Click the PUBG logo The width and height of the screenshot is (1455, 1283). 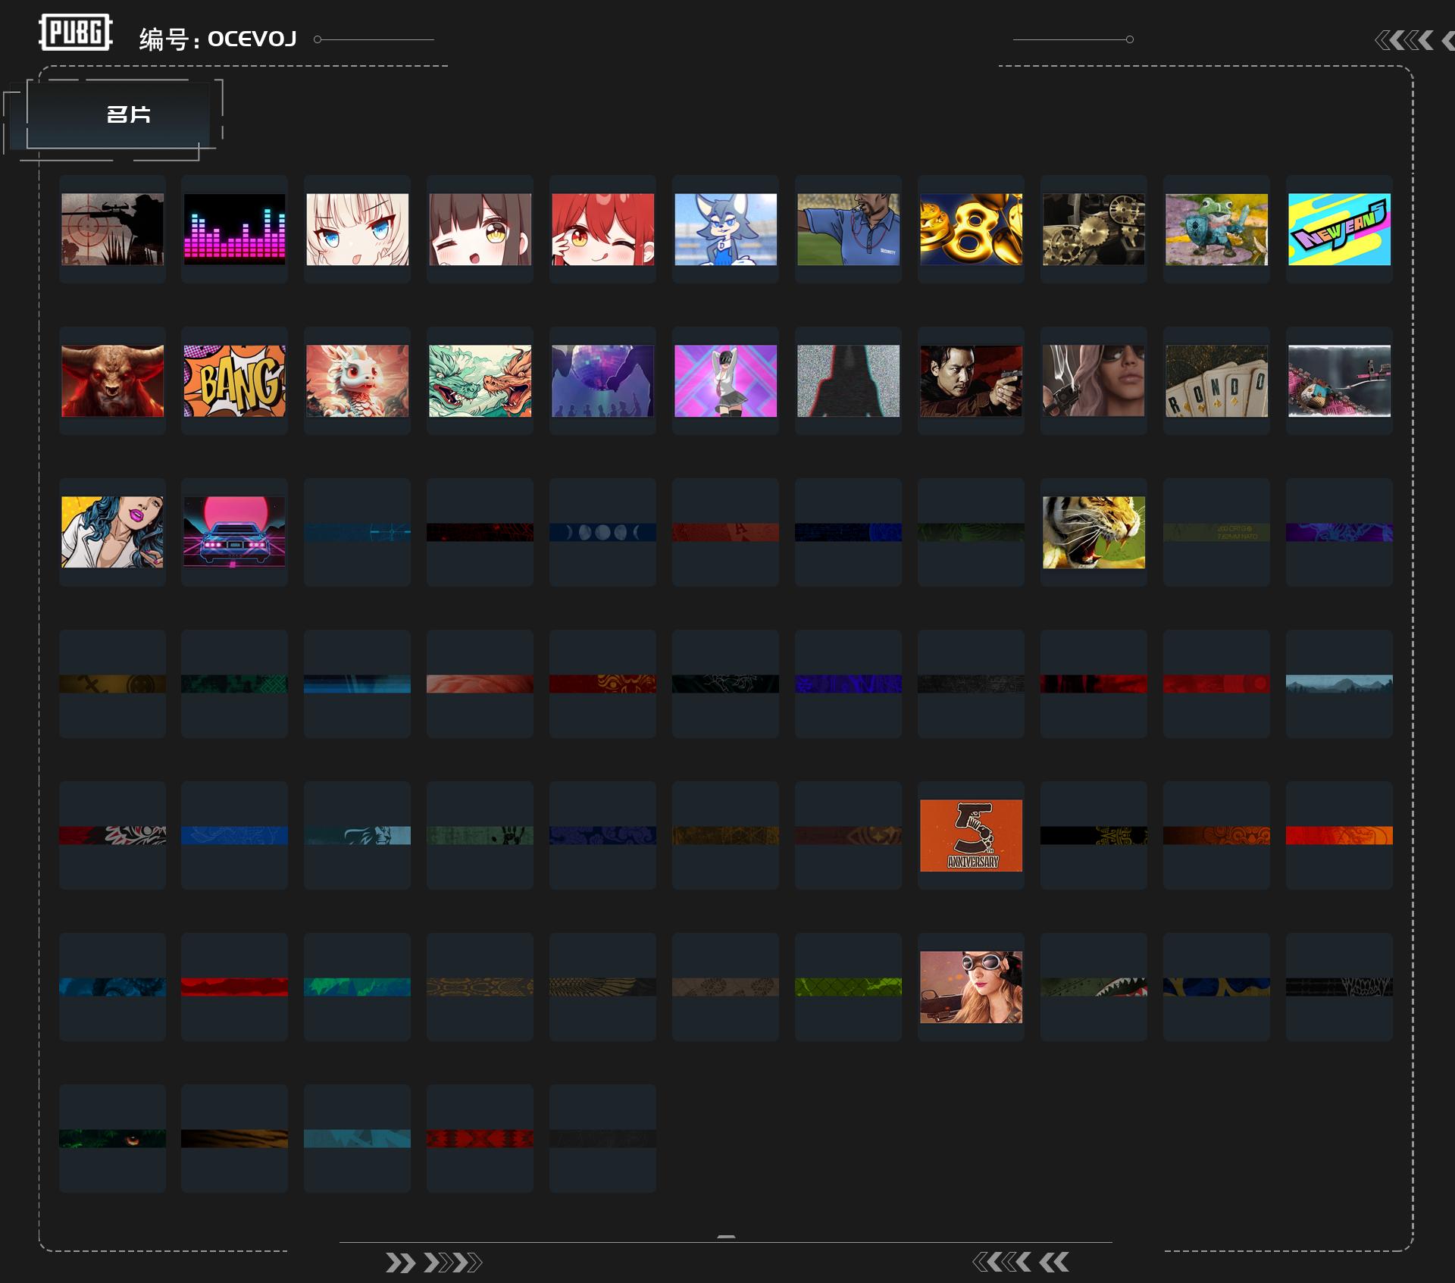coord(76,33)
